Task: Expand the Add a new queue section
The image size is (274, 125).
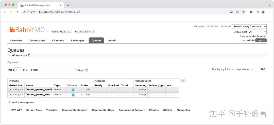Action: (23, 102)
